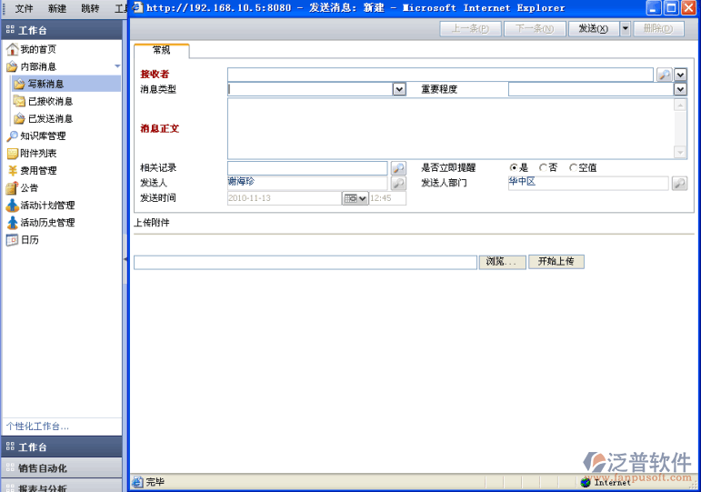Select 空值 for 是否立即提醒
Viewport: 701px width, 492px height.
click(574, 168)
